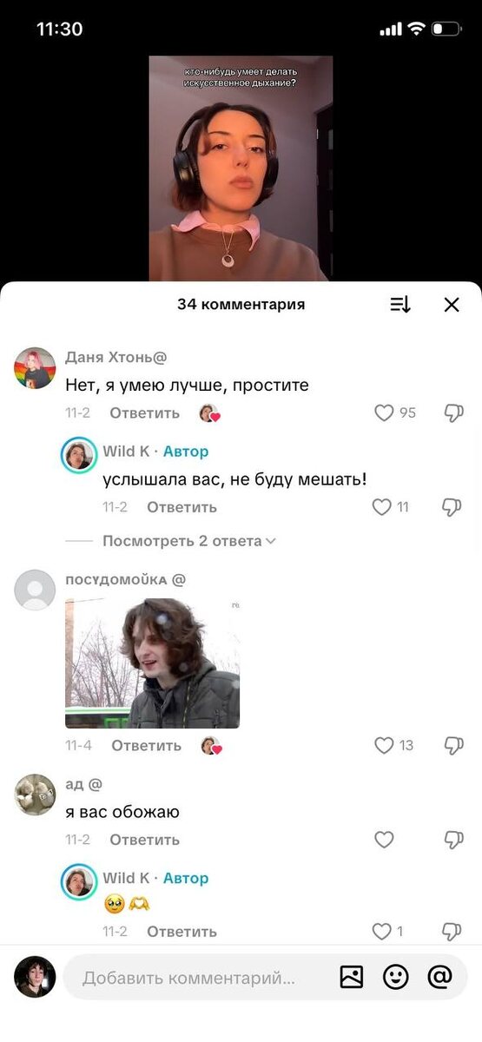Dislike the comment "Нет, я умею лучше, простите"
This screenshot has height=1042, width=482.
tap(453, 413)
